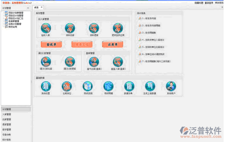Open the 验收入库 icon

46,28
